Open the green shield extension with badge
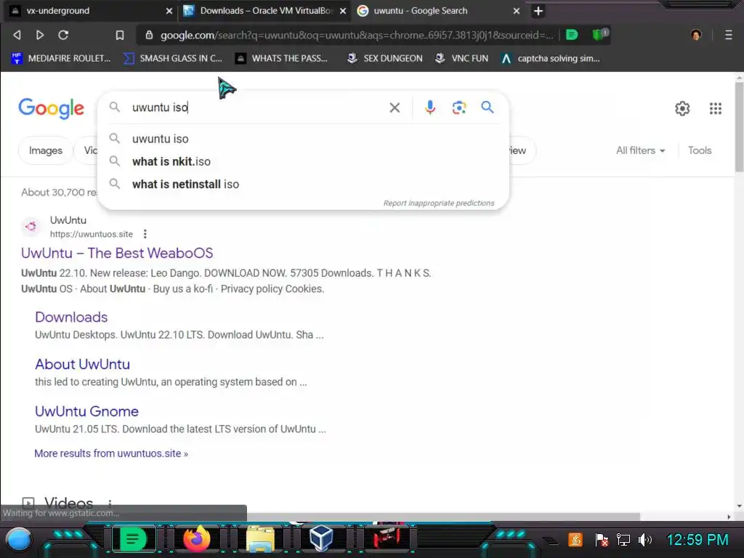This screenshot has width=744, height=558. pos(600,34)
